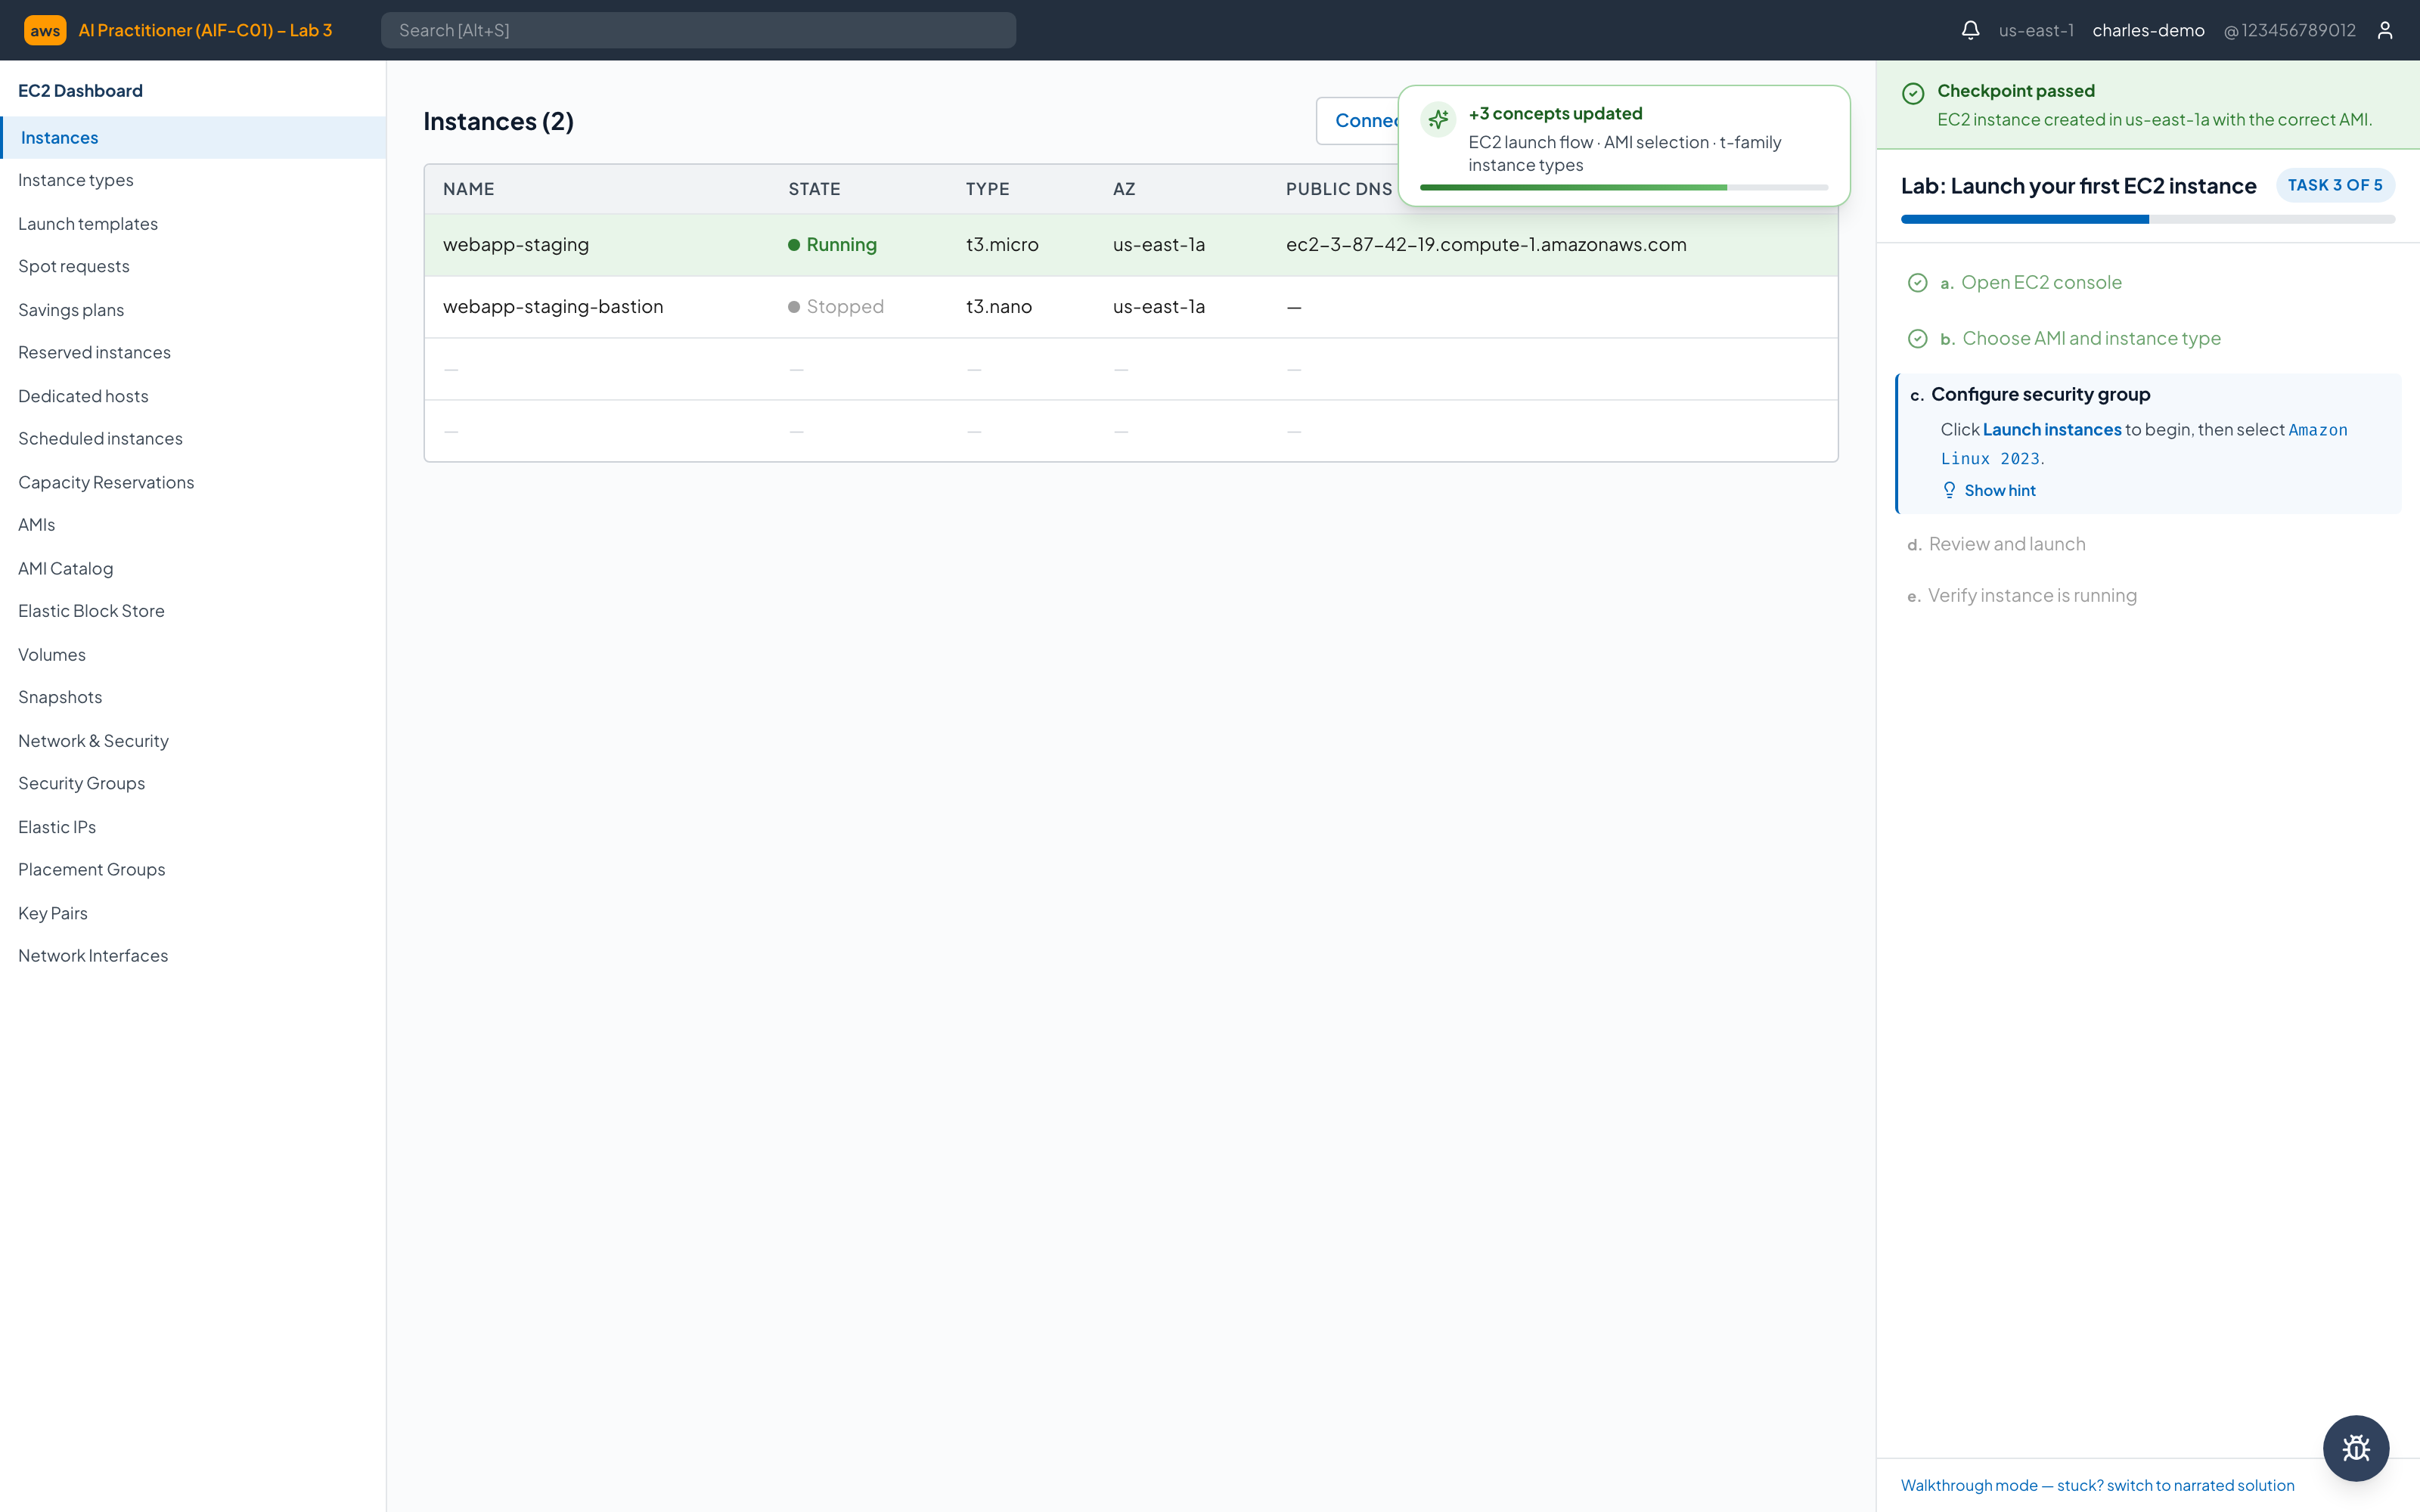Click the Launch instances link in step c

click(2052, 429)
